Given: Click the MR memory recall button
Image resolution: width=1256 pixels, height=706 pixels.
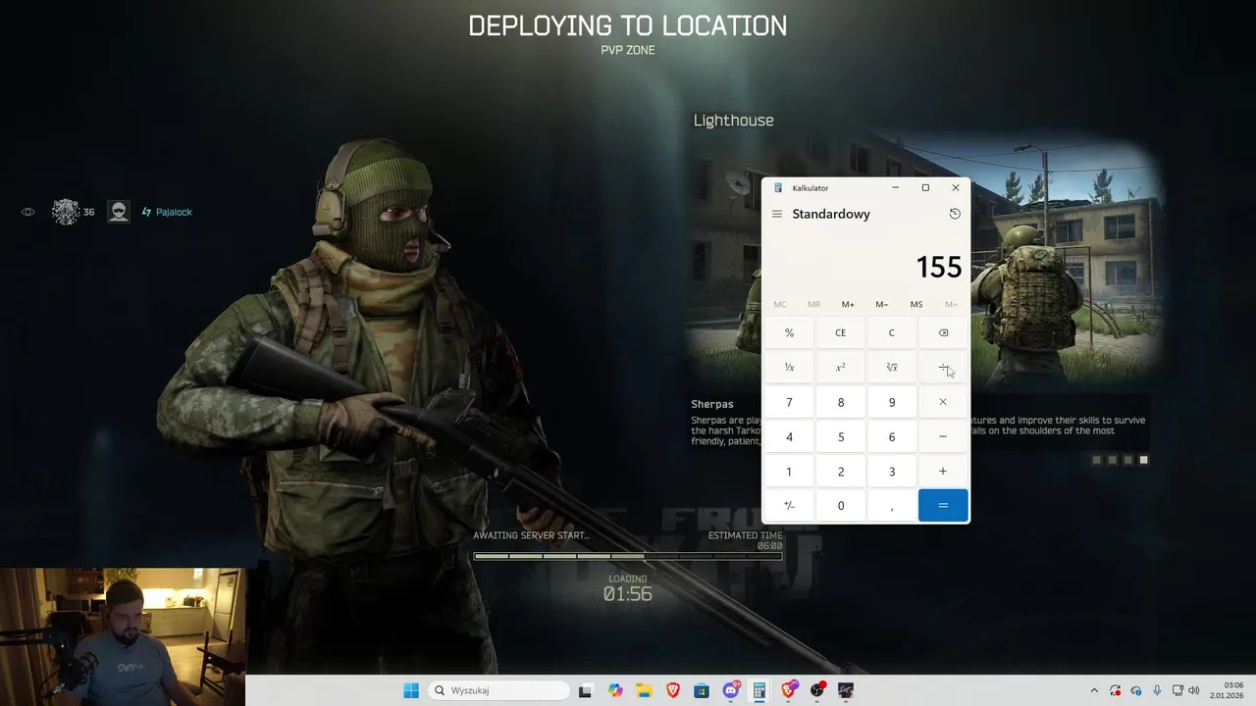Looking at the screenshot, I should pos(813,304).
